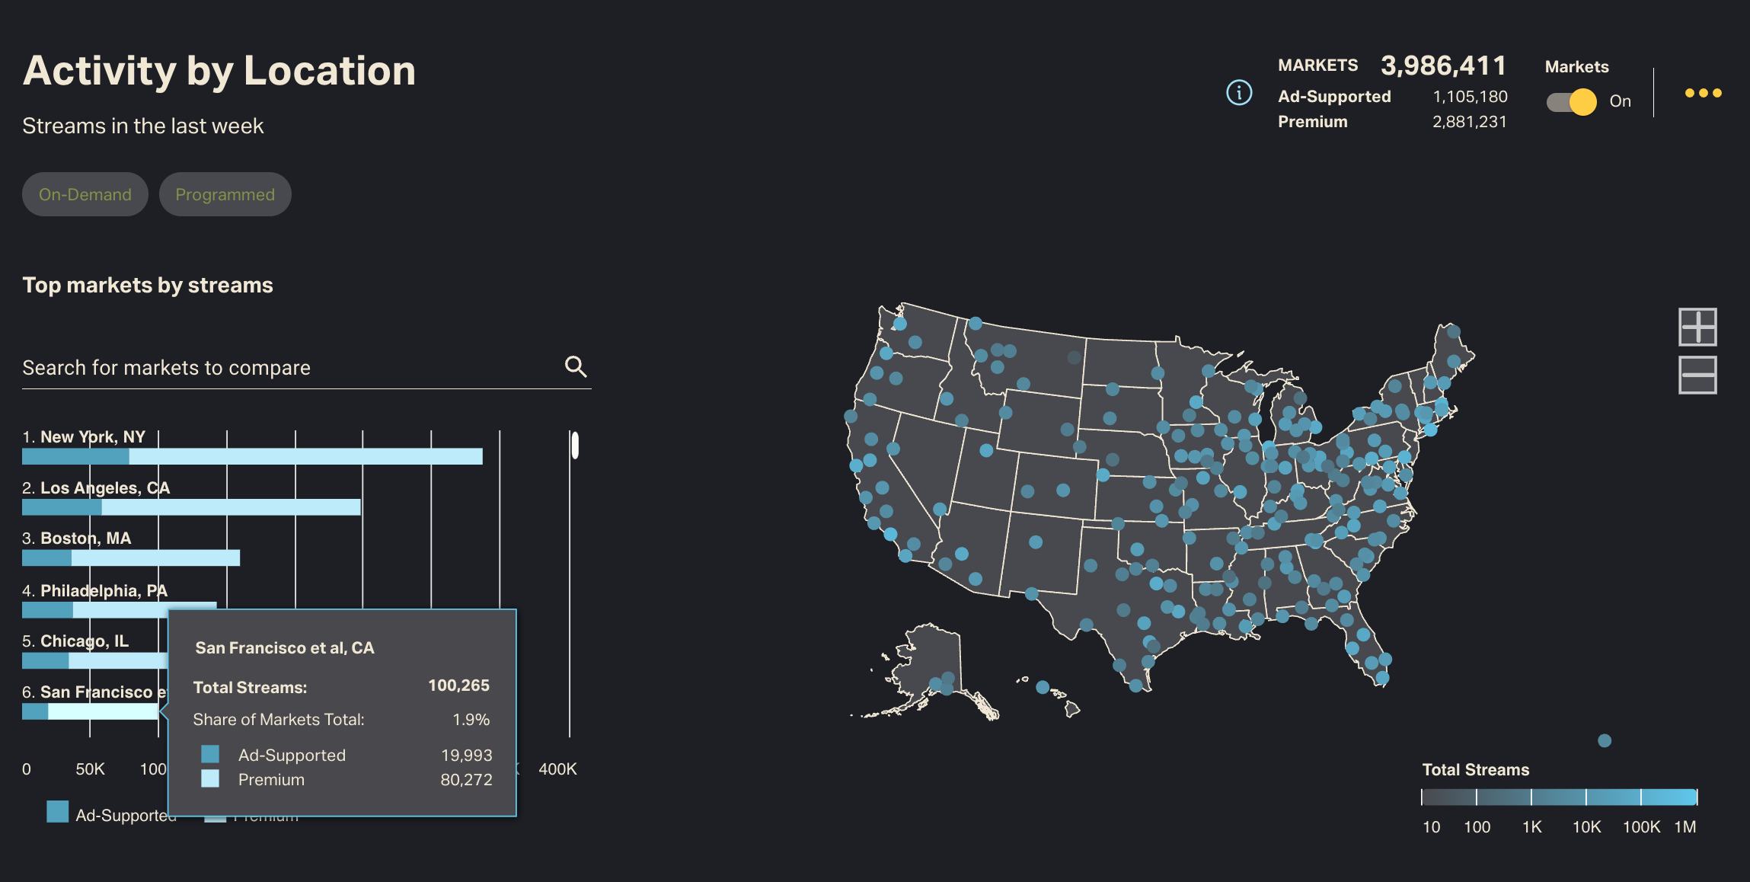The image size is (1750, 882).
Task: Open the three-dot more options menu
Action: 1703,93
